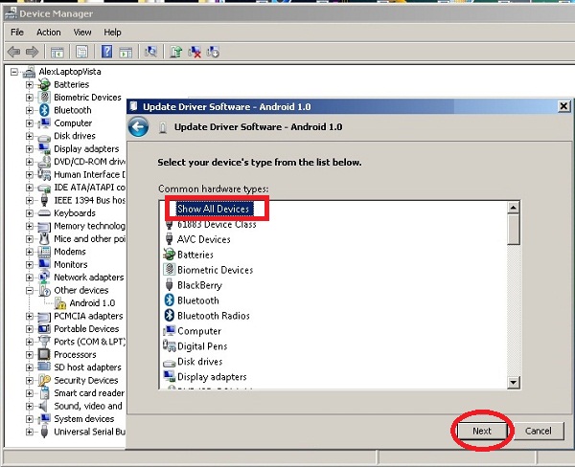Click the Biometric Devices fingerprint icon in the list
The image size is (575, 467).
tap(169, 270)
